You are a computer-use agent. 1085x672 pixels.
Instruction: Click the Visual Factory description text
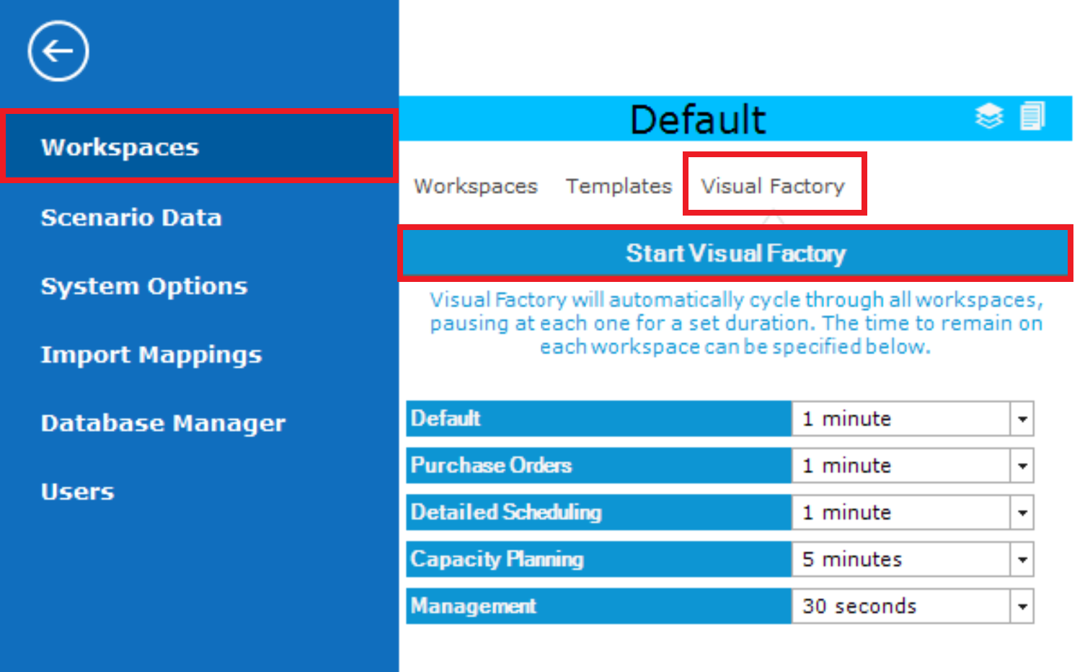pos(736,323)
